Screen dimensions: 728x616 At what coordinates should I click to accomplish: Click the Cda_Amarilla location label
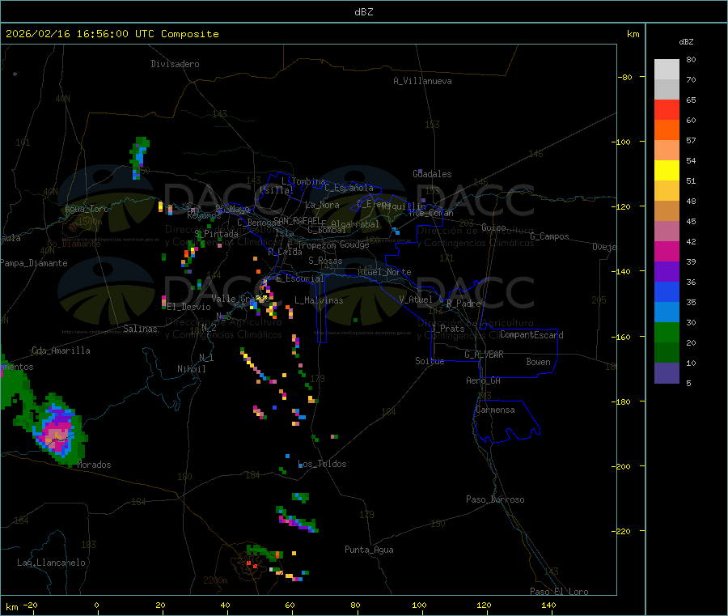(61, 350)
